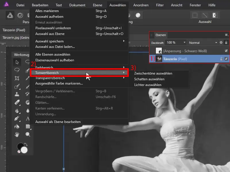Image resolution: width=230 pixels, height=172 pixels.
Task: Choose Lichter auswählen
Action: click(x=148, y=85)
